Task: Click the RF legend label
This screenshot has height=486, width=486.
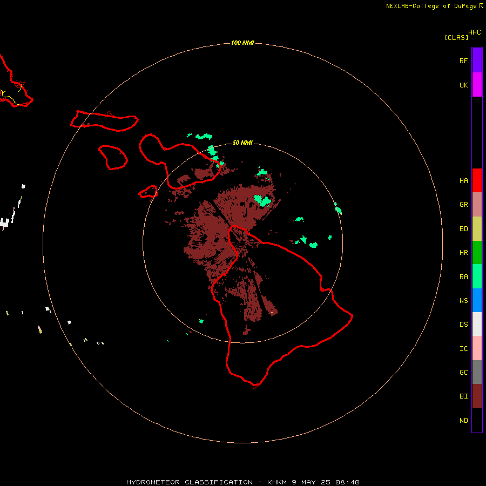Action: [x=463, y=60]
